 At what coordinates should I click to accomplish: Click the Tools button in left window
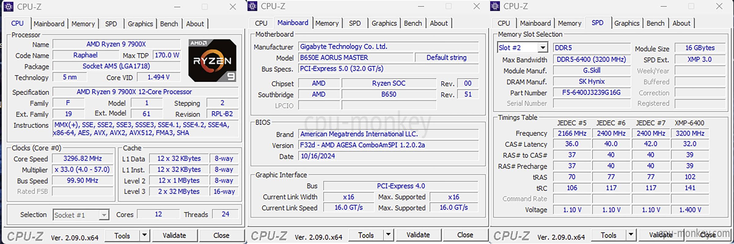(122, 236)
